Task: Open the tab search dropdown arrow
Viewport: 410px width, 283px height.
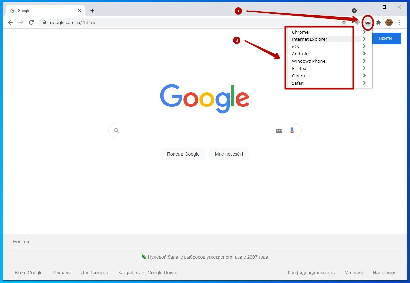Action: pyautogui.click(x=354, y=11)
